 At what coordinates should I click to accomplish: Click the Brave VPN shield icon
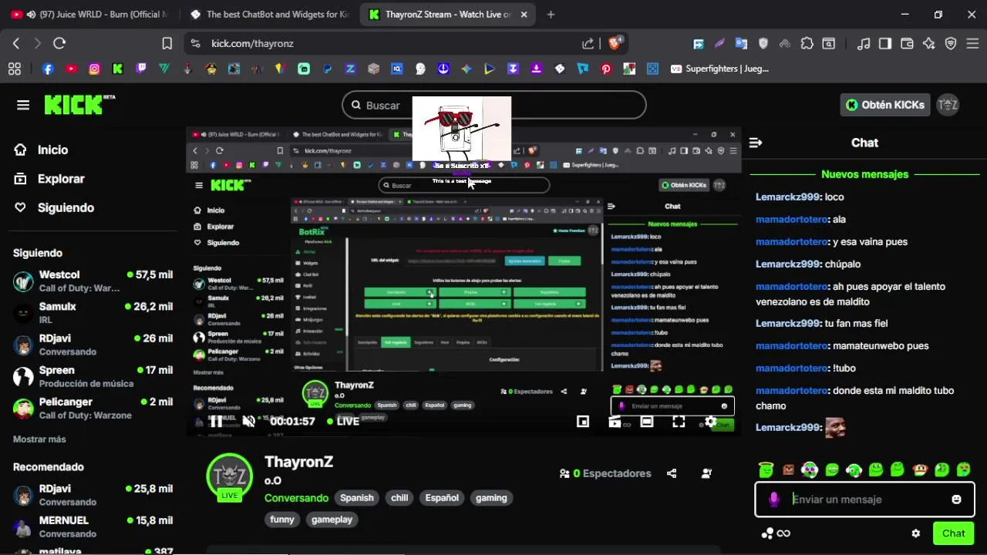tap(951, 44)
